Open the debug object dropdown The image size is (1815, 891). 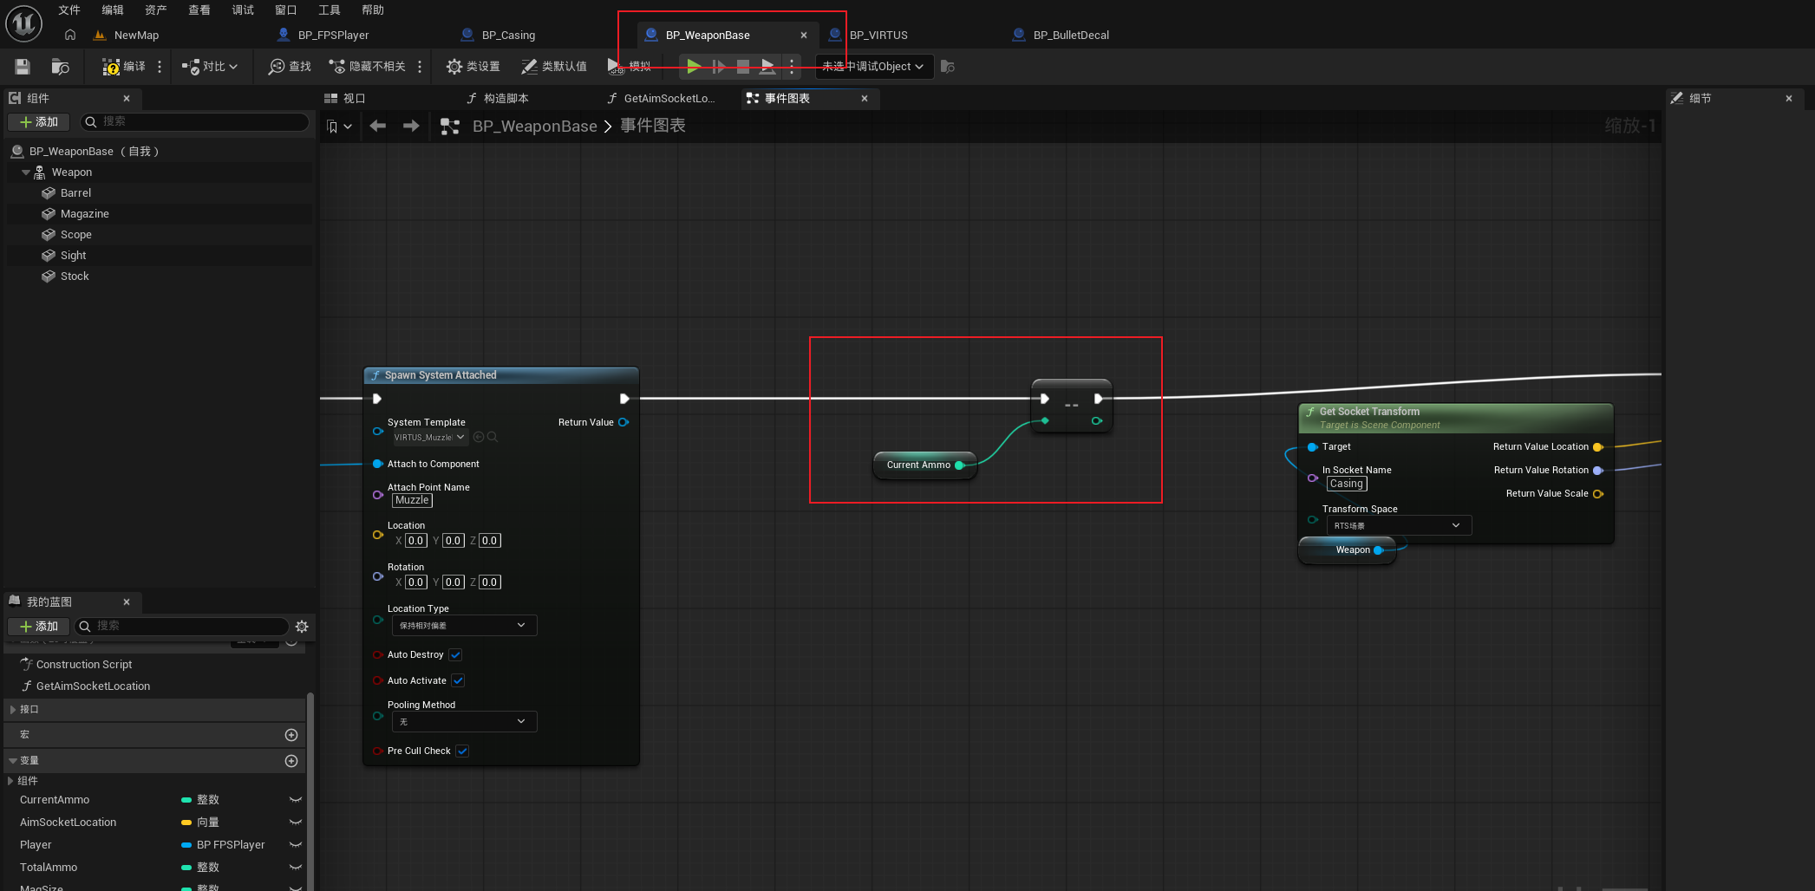point(873,67)
